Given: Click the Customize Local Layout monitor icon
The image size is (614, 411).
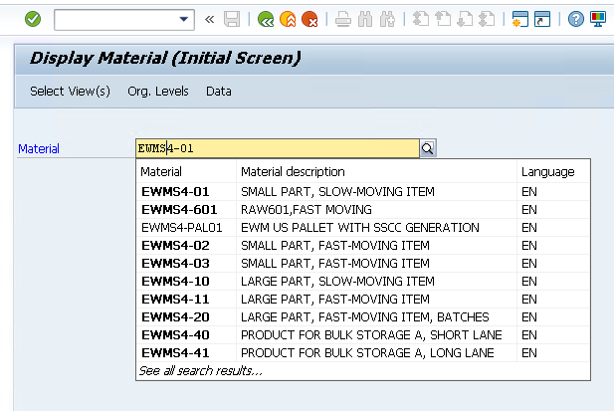Looking at the screenshot, I should click(597, 19).
